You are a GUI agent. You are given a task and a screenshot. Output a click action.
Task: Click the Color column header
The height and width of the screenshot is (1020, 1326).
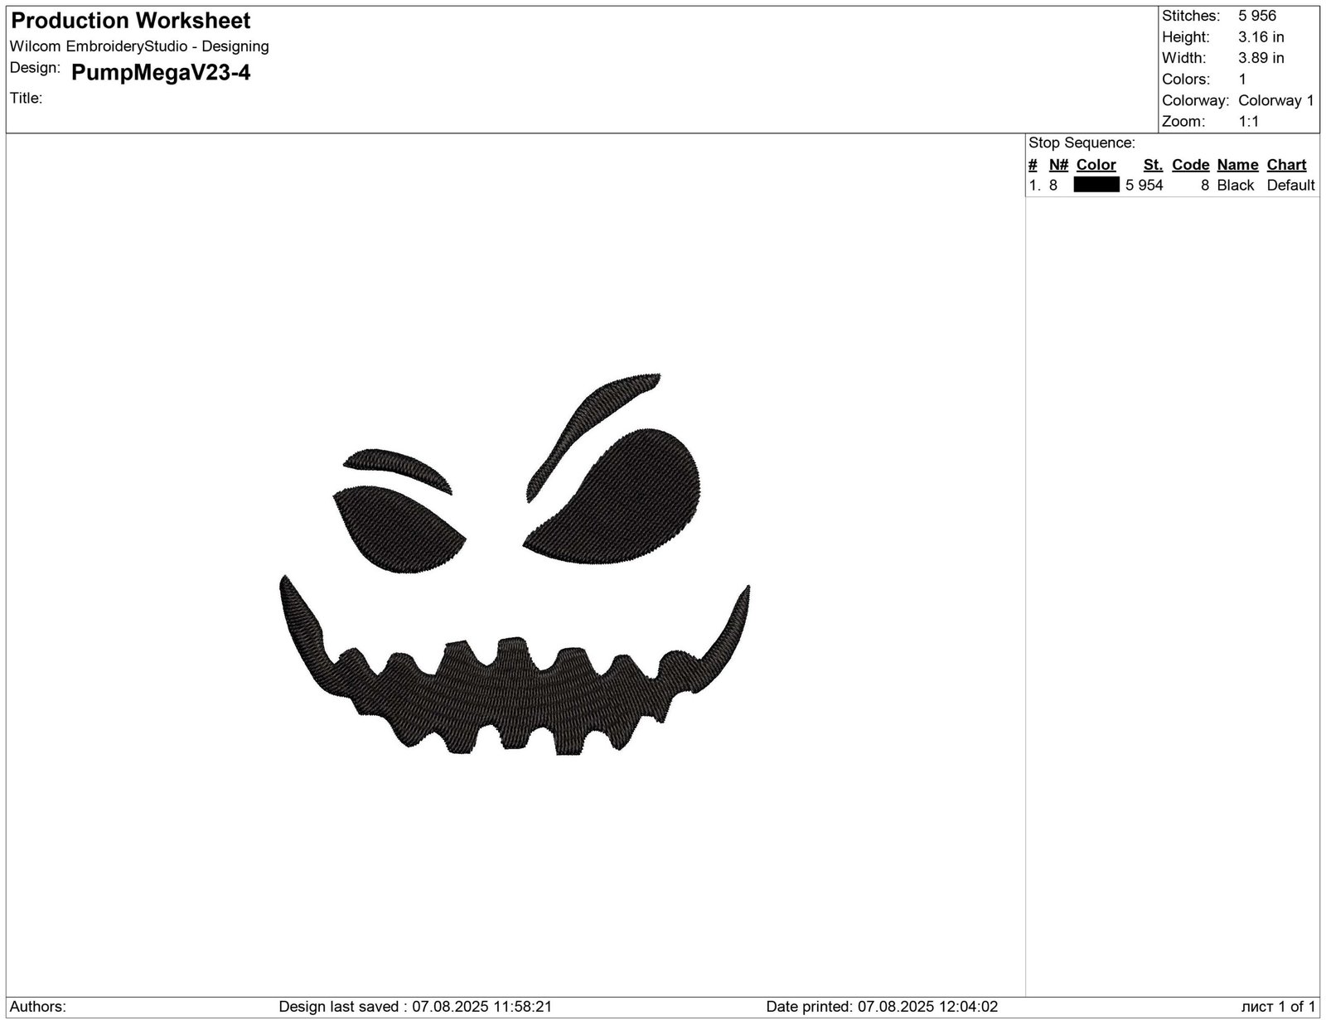coord(1096,164)
